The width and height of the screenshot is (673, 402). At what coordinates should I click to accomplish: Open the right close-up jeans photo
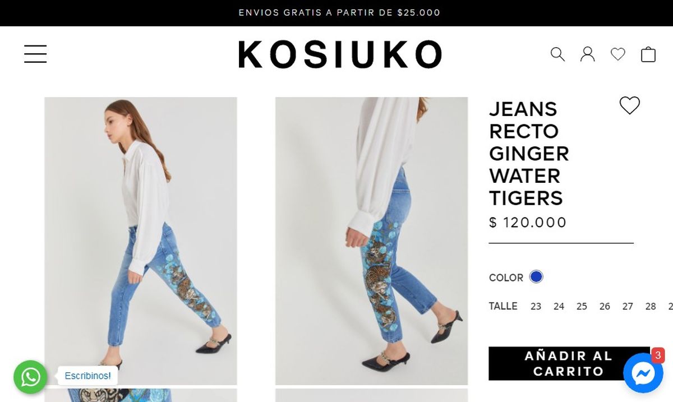371,241
